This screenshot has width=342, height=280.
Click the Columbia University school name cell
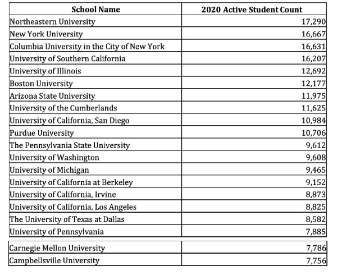tap(87, 47)
